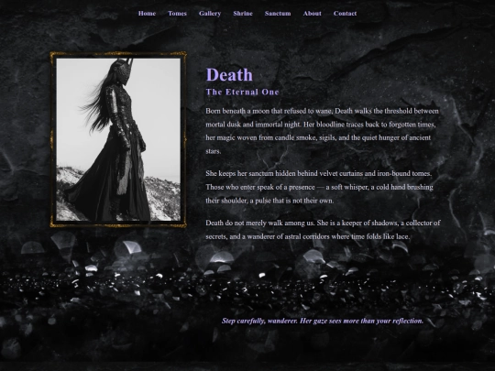
Task: Visit the Shrine section
Action: pos(243,14)
